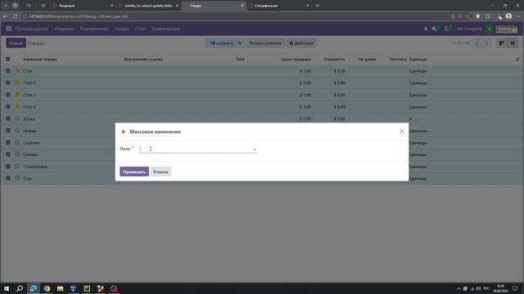Screen dimensions: 524x294
Task: Star the Столешница product as favorite
Action: pos(17,167)
